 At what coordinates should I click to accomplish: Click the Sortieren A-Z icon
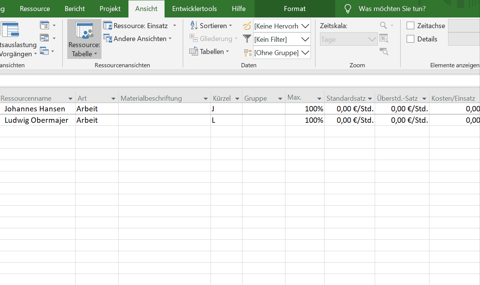194,26
